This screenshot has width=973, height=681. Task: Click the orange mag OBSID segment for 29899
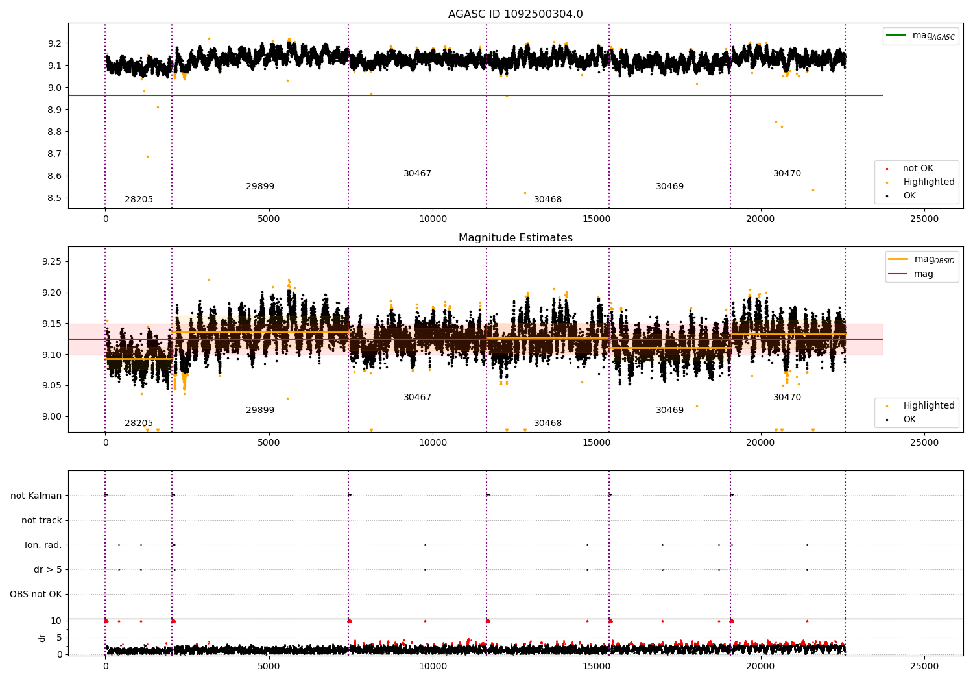pos(260,333)
